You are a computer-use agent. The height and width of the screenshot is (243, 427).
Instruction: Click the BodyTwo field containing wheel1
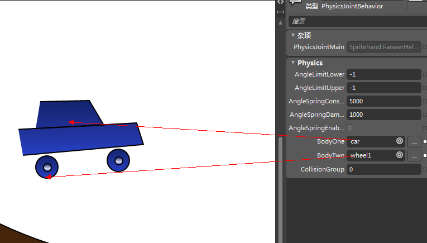tap(376, 155)
